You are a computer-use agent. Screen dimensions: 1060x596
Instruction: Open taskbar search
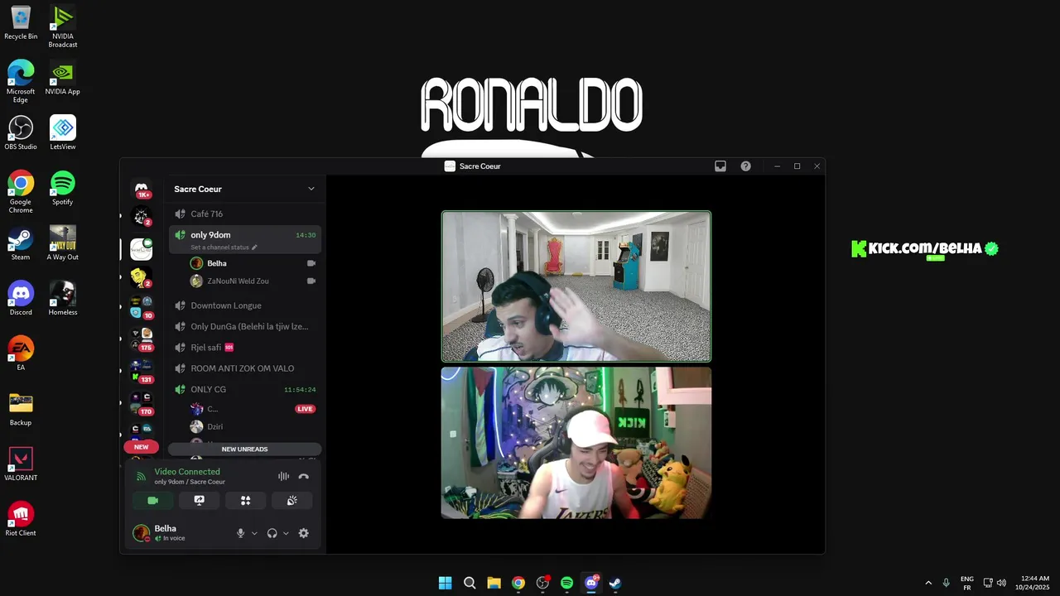pyautogui.click(x=470, y=583)
